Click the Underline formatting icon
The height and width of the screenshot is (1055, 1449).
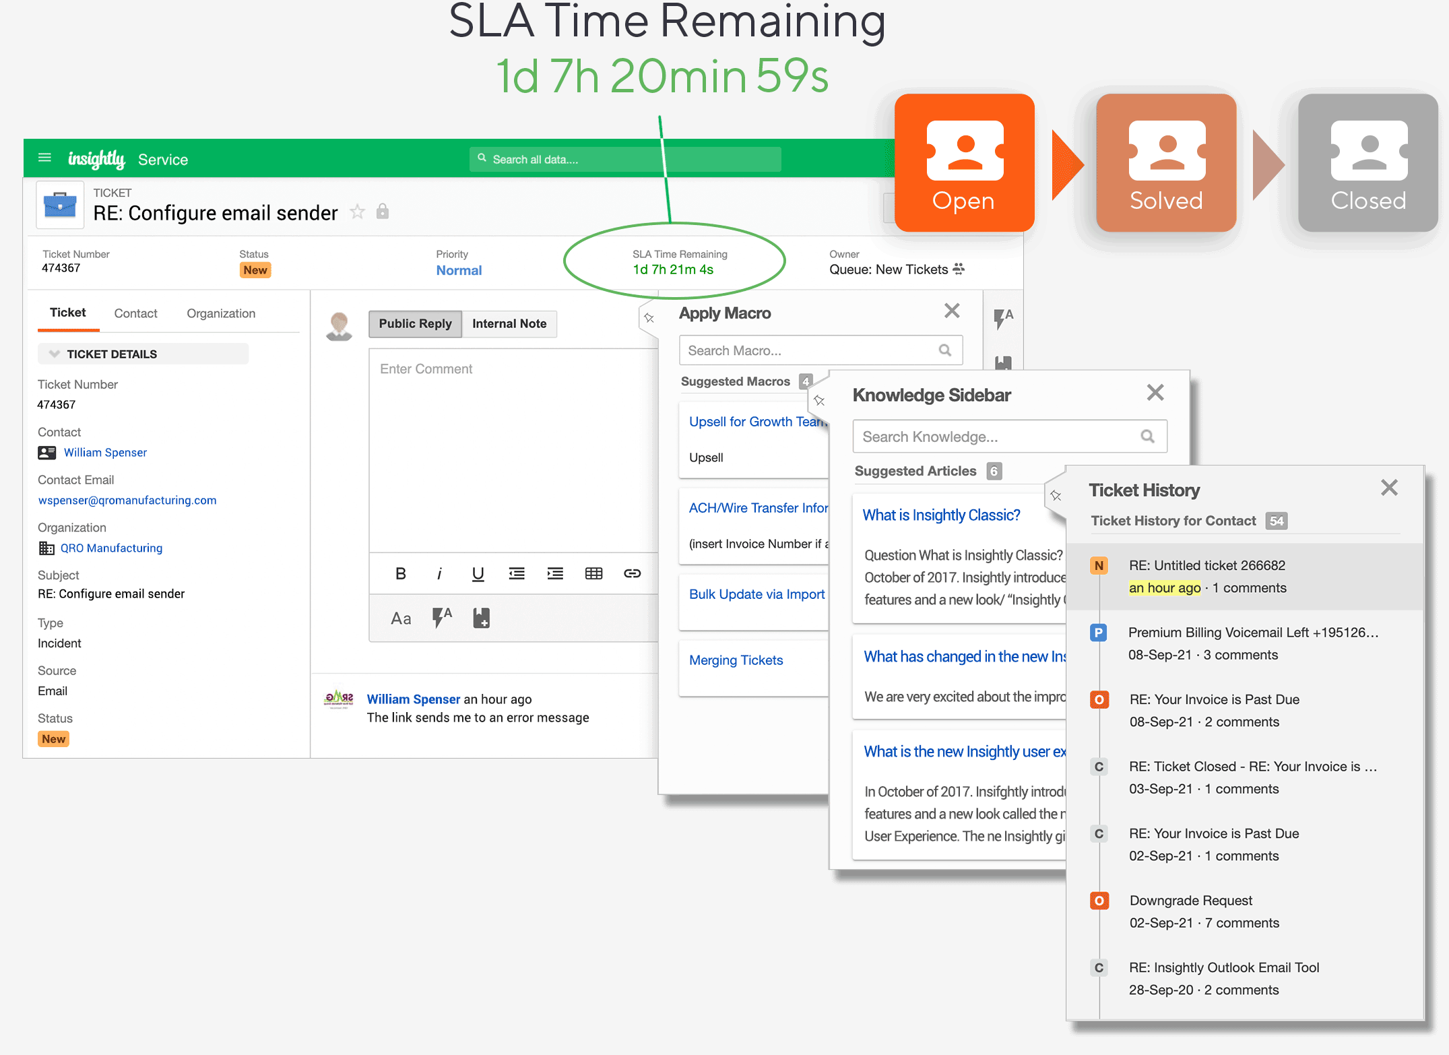(478, 573)
